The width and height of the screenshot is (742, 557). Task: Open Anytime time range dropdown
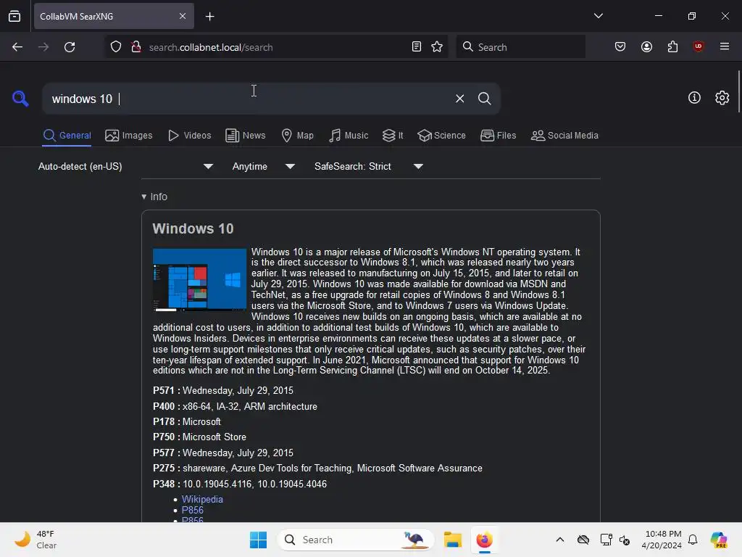pyautogui.click(x=264, y=166)
